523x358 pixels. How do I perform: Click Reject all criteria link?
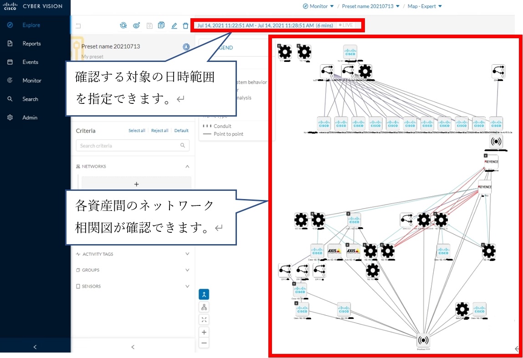coord(159,131)
